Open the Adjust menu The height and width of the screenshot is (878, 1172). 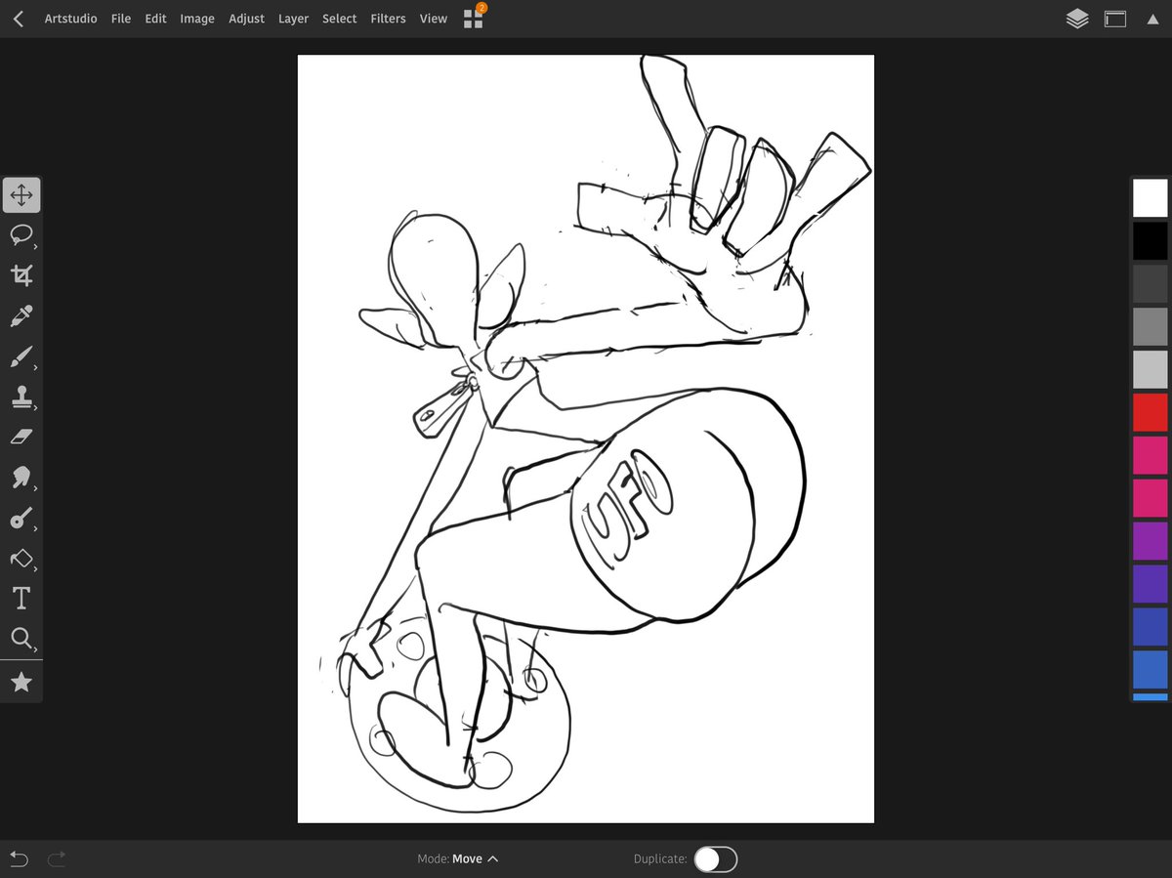pos(247,19)
